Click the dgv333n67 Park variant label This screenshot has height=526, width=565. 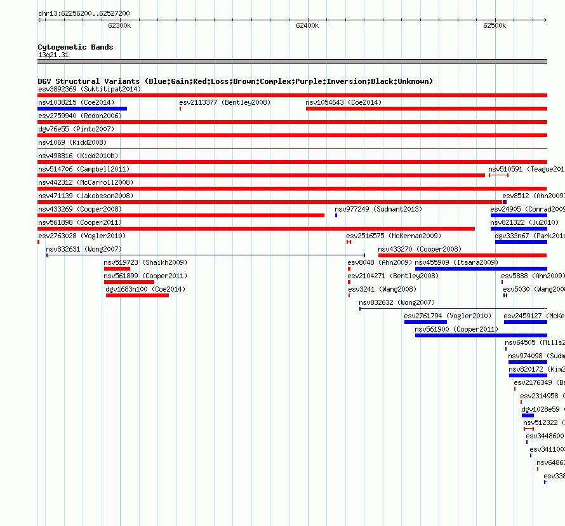pyautogui.click(x=529, y=236)
